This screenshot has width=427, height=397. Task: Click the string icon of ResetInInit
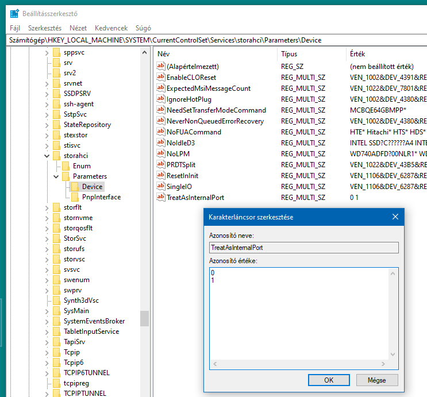click(x=161, y=175)
